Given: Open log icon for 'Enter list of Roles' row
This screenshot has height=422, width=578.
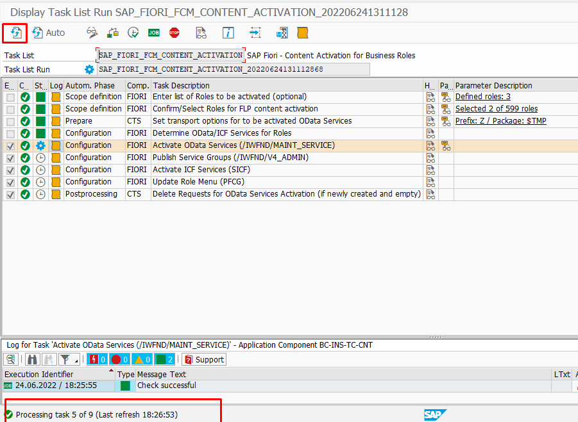Looking at the screenshot, I should coord(56,97).
